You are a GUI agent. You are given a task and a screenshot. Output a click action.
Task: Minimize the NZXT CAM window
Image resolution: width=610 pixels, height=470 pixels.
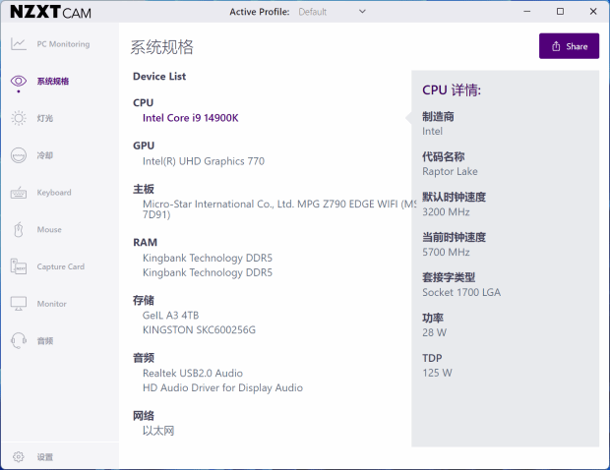point(526,11)
